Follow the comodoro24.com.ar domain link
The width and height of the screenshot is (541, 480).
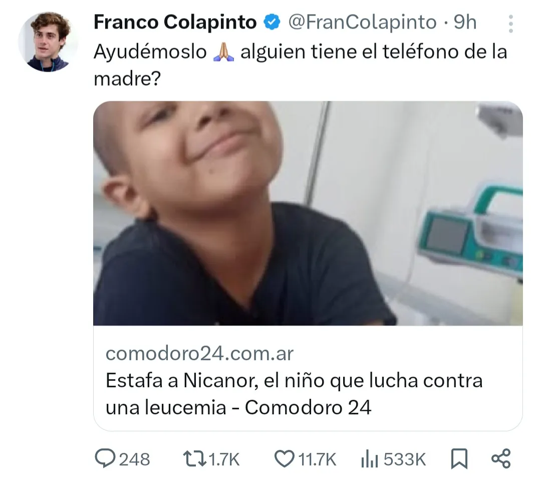[x=199, y=354]
